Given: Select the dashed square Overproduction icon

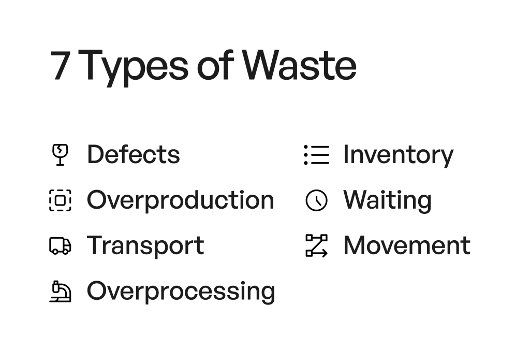Looking at the screenshot, I should [x=60, y=200].
